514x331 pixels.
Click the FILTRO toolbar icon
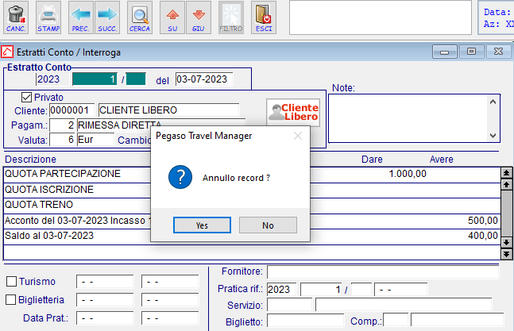click(x=231, y=17)
